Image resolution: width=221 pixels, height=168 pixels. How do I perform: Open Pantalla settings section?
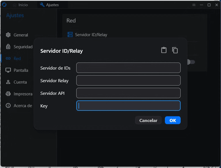17,70
